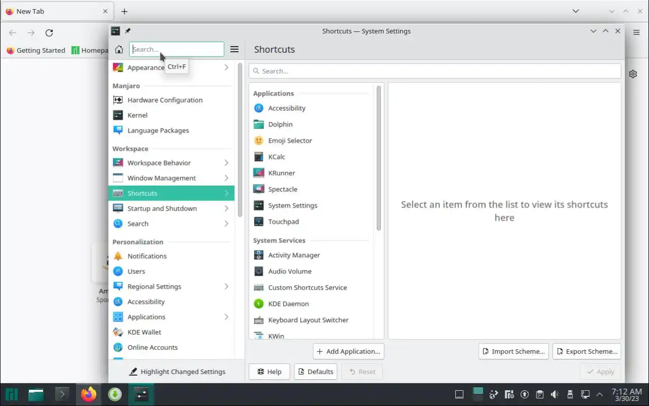The width and height of the screenshot is (649, 406).
Task: Open the Getting Started bookmark
Action: pyautogui.click(x=35, y=50)
